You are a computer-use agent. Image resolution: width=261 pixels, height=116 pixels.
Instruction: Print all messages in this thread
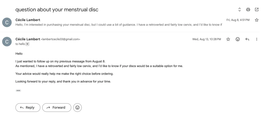coord(248,10)
